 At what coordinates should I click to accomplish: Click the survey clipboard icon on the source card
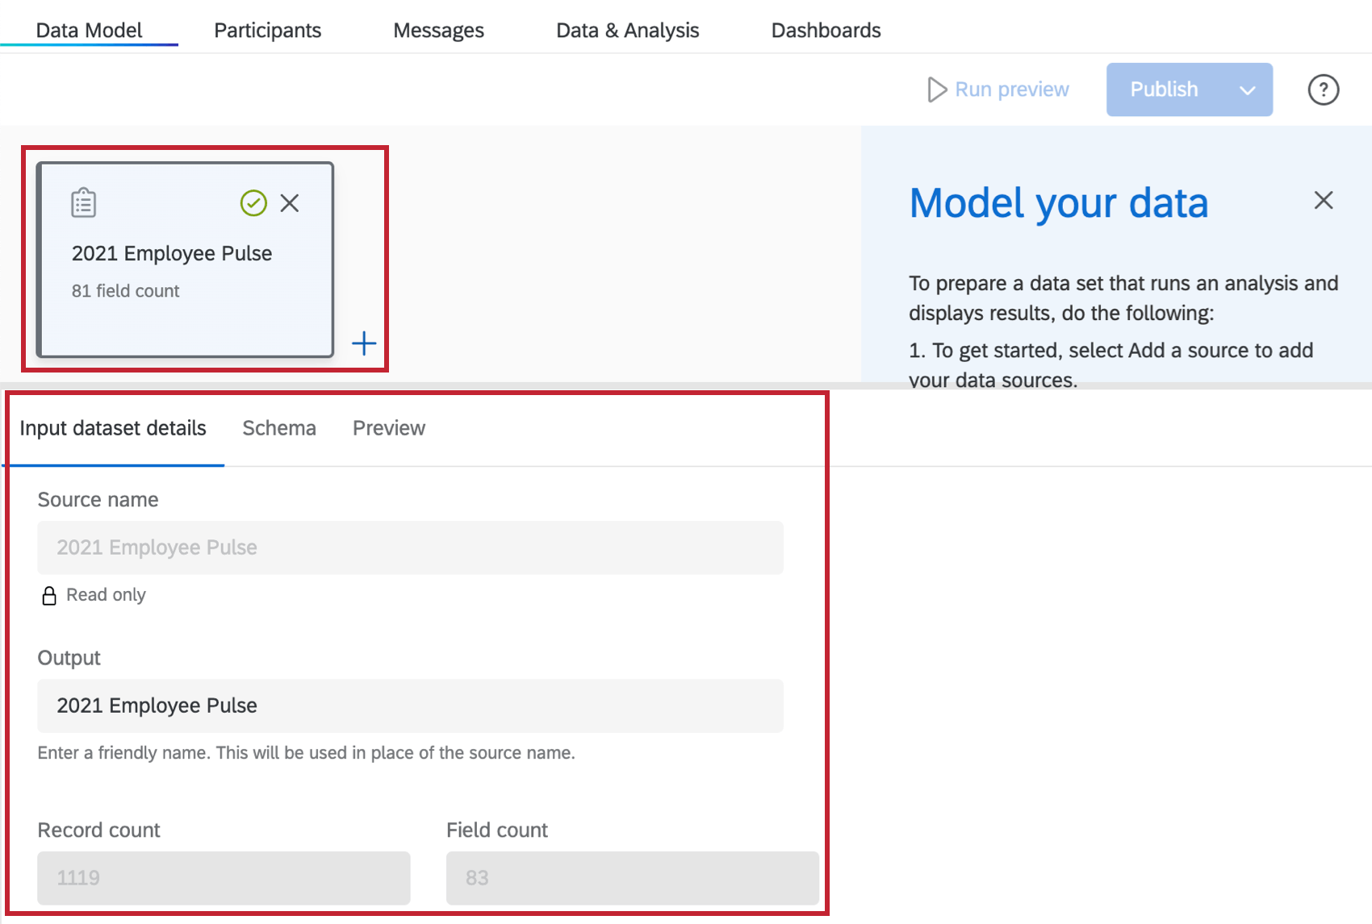click(84, 202)
